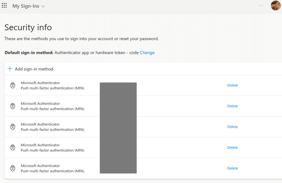
Task: Click the second Microsoft Authenticator icon
Action: (13, 106)
